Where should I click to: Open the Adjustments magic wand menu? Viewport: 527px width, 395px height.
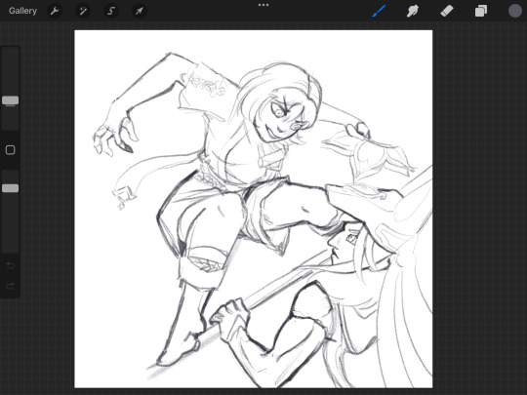[83, 11]
